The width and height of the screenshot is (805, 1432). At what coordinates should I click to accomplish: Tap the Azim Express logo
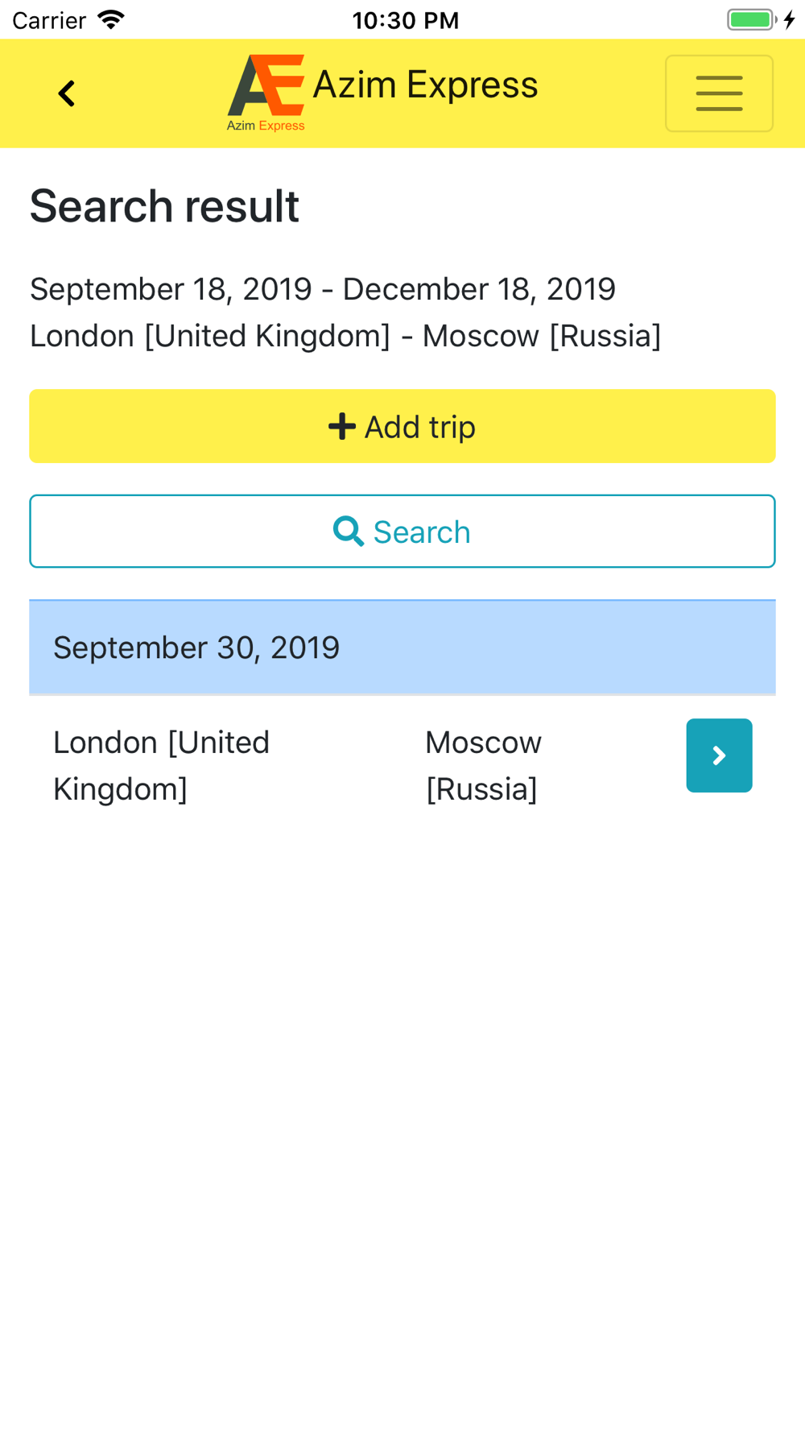tap(266, 93)
